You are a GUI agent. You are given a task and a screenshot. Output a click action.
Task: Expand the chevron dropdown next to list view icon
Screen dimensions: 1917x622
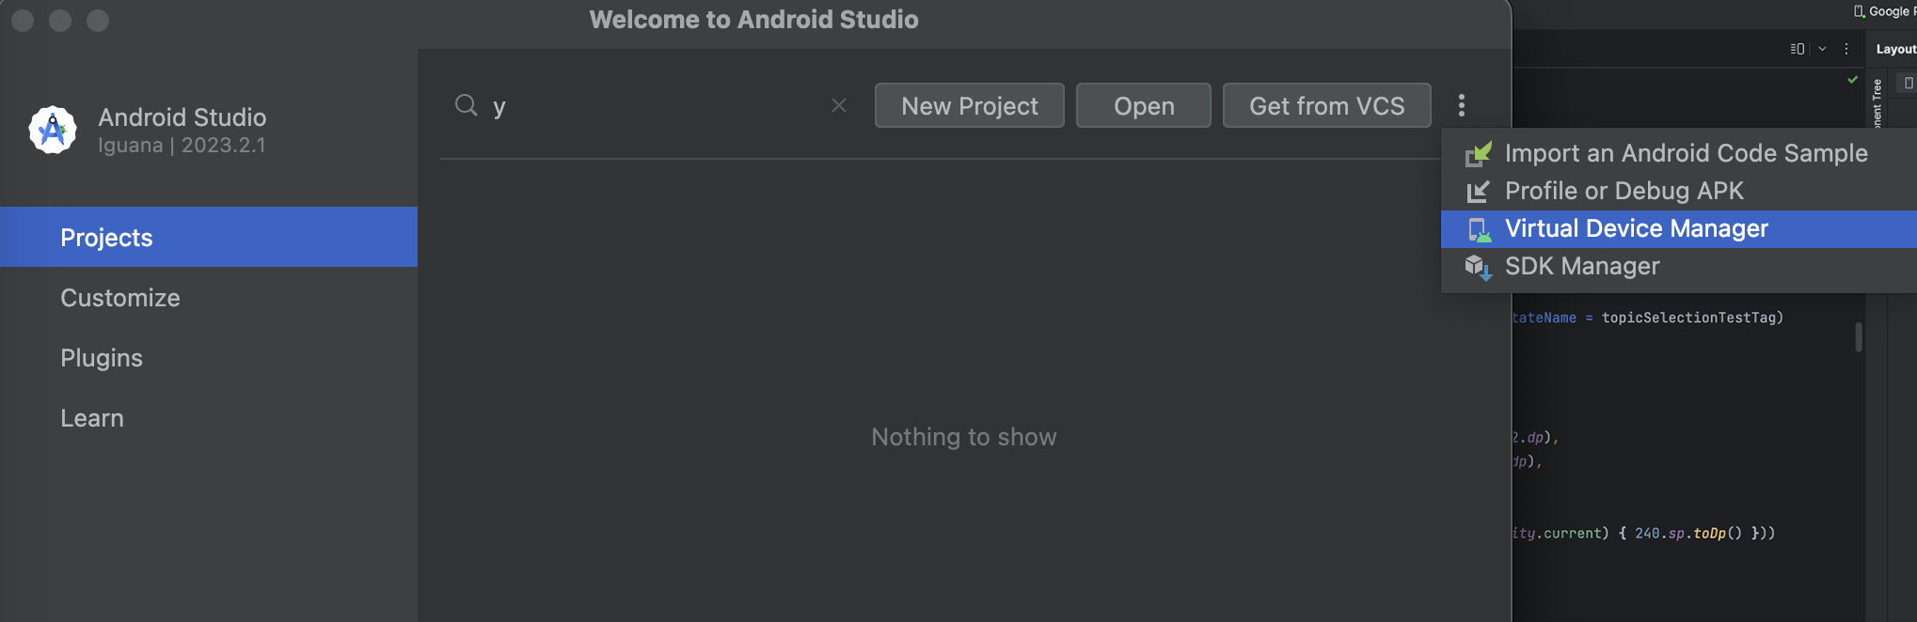[1822, 48]
